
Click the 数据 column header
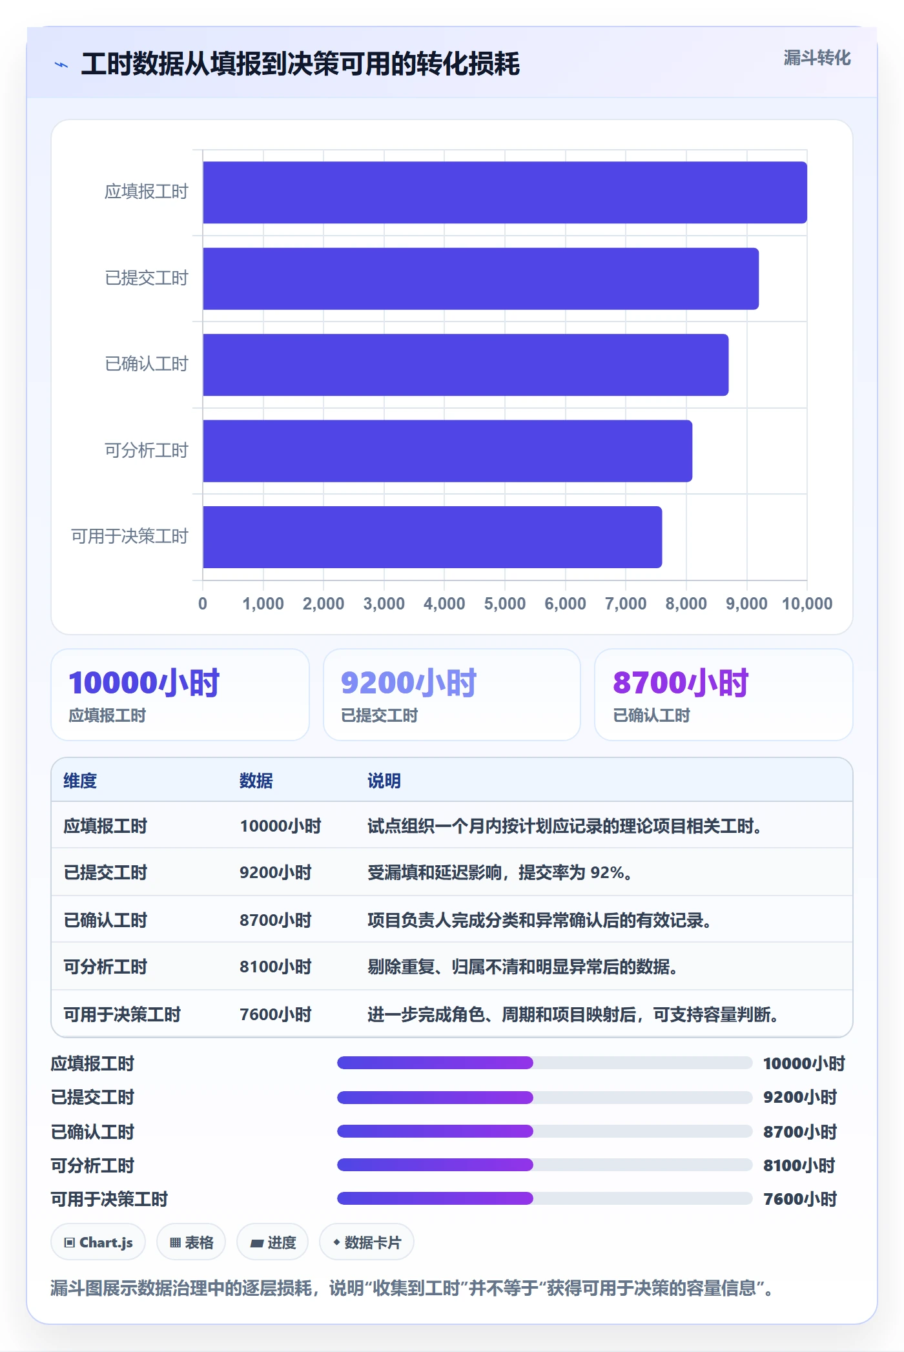point(256,781)
